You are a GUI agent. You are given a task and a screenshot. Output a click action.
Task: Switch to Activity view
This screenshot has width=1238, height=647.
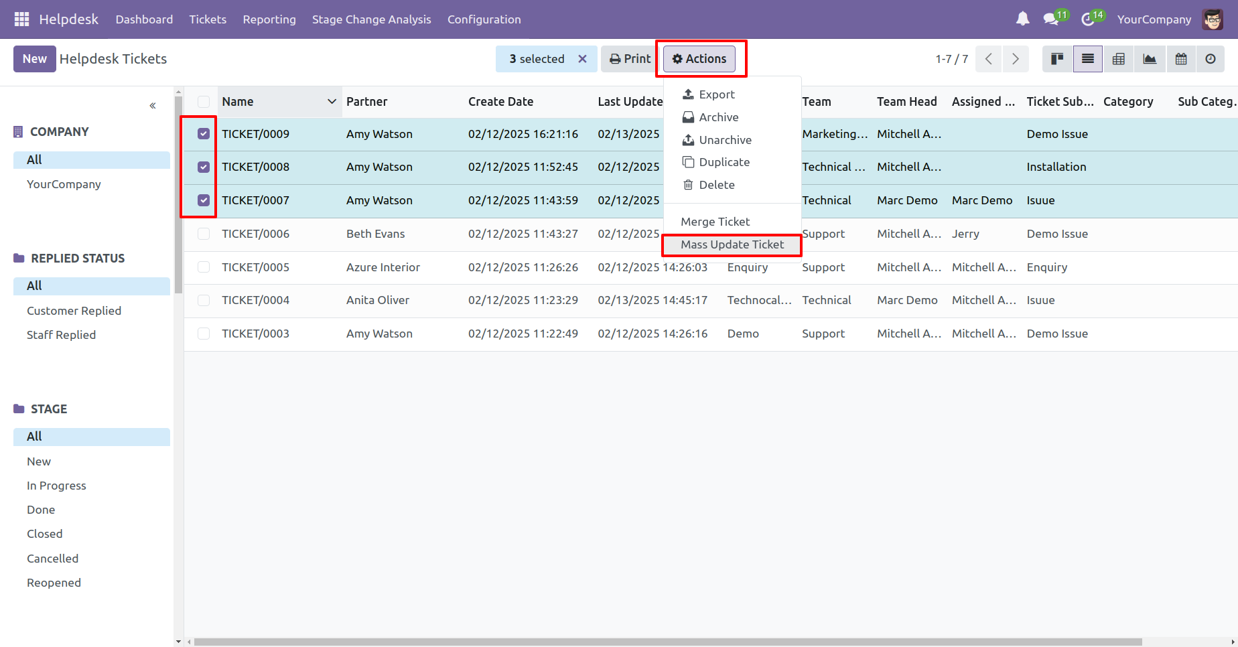point(1211,59)
